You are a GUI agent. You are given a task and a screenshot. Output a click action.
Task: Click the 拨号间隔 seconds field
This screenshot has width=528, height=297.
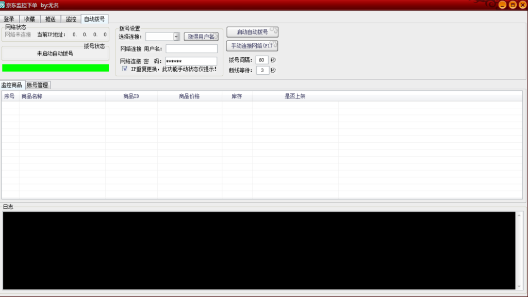(262, 60)
